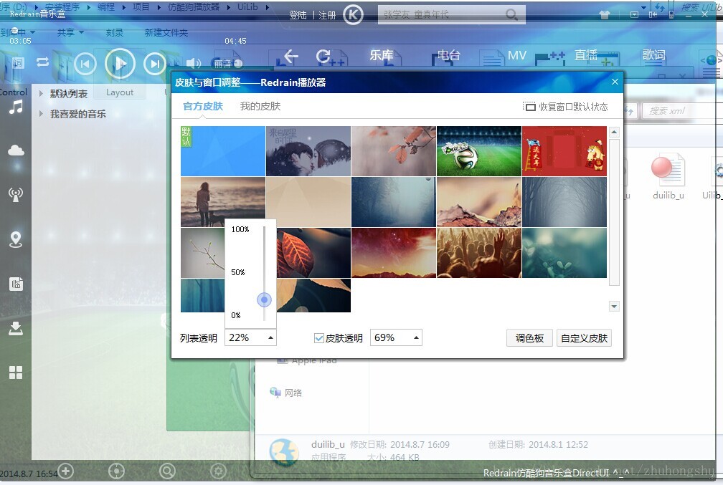723x485 pixels.
Task: Select the red starry sky skin thumbnail
Action: tap(394, 253)
